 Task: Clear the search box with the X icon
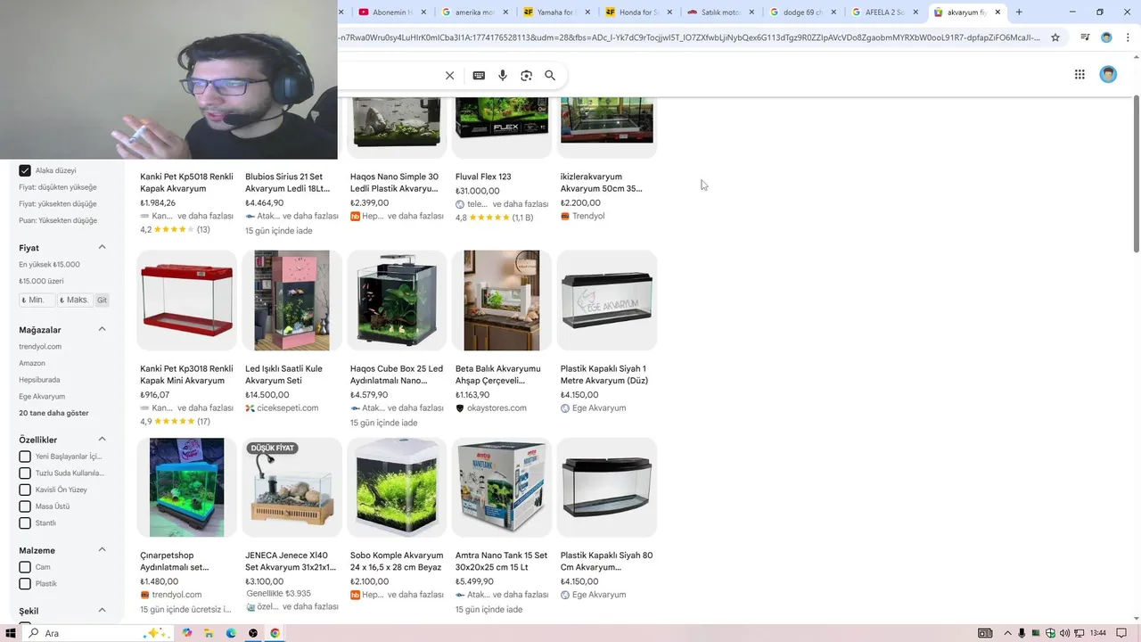tap(449, 76)
